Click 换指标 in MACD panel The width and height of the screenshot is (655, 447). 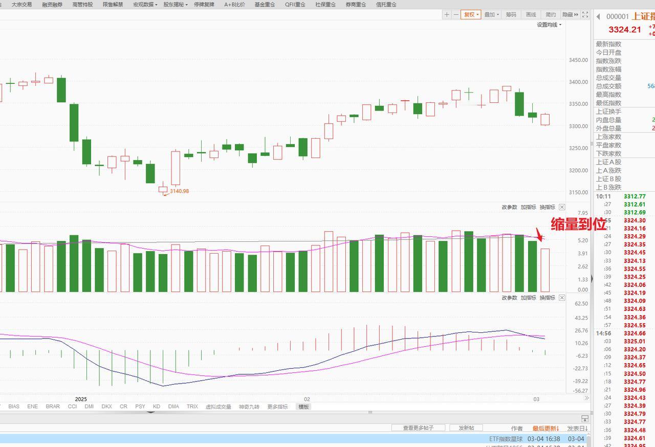coord(547,298)
